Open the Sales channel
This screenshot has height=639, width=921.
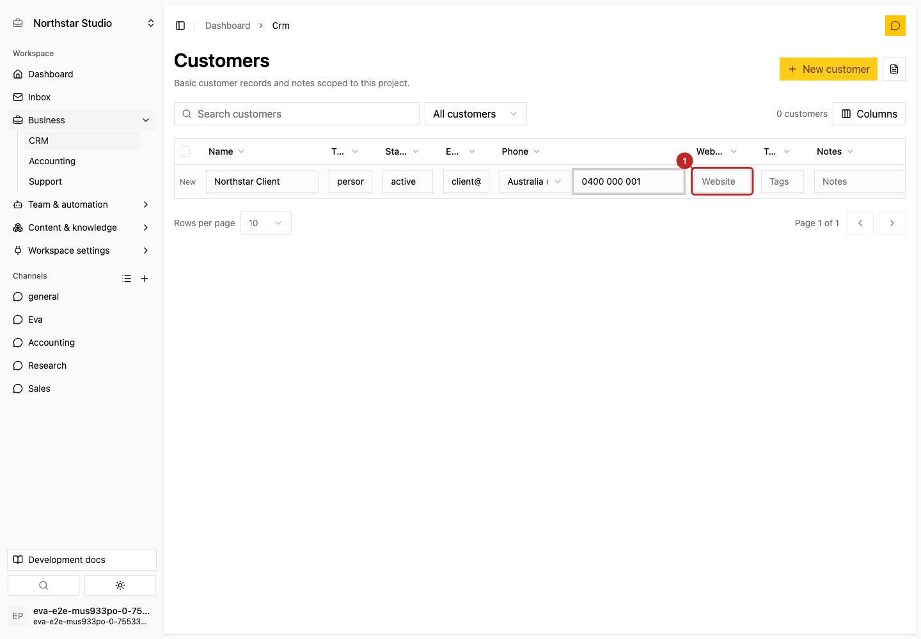click(x=82, y=389)
